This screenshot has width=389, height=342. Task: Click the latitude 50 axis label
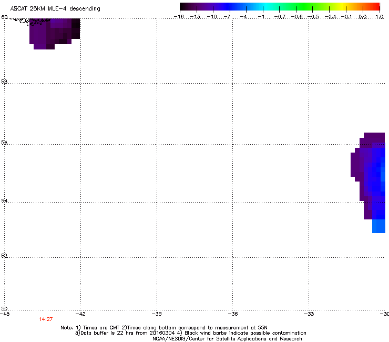[4, 308]
